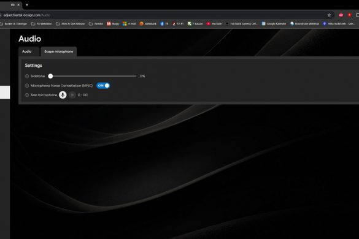The height and width of the screenshot is (239, 359).
Task: Expand the FD Websidor bookmark folder
Action: (x=42, y=23)
